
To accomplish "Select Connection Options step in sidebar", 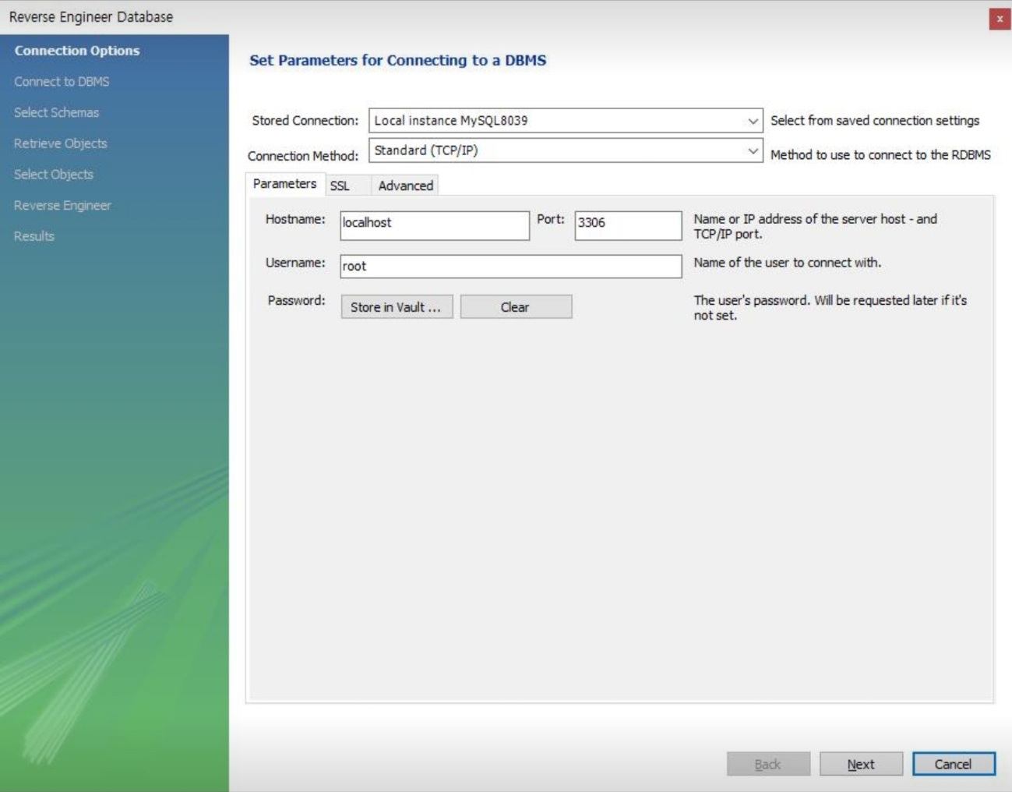I will (x=77, y=51).
